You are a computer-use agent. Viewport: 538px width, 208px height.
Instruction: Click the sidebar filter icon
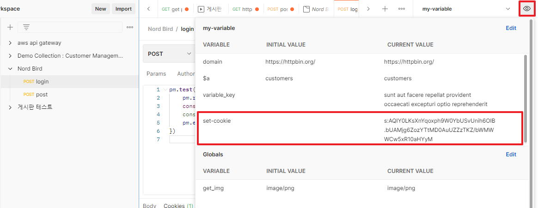(x=26, y=27)
